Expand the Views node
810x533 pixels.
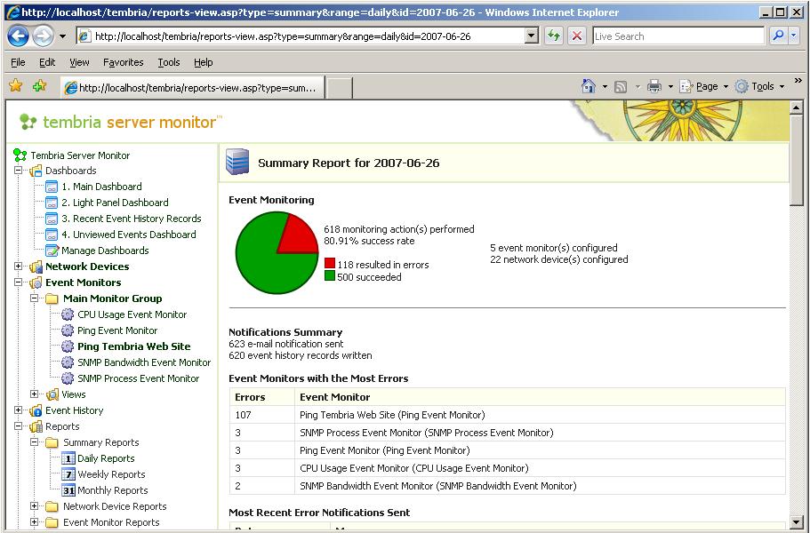pyautogui.click(x=34, y=394)
